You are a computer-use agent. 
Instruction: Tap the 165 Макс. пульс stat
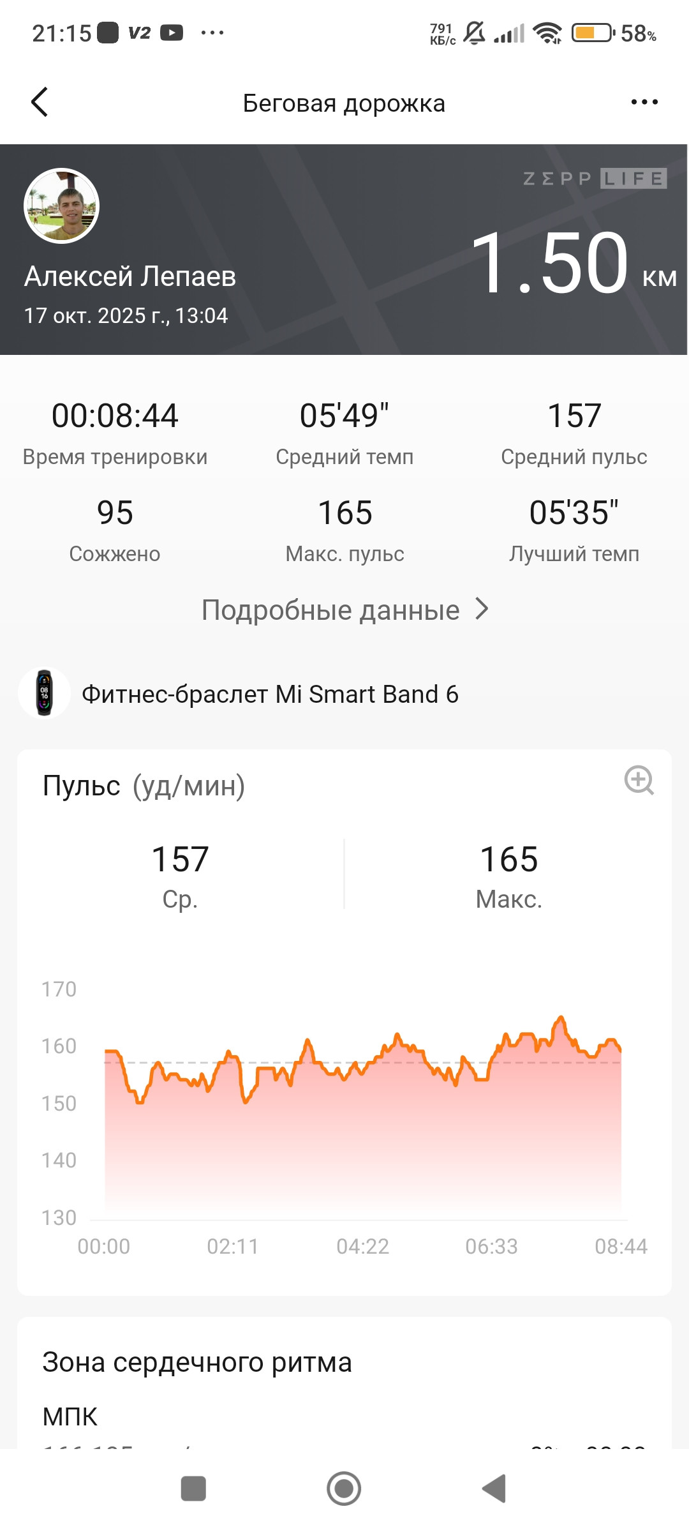tap(344, 530)
